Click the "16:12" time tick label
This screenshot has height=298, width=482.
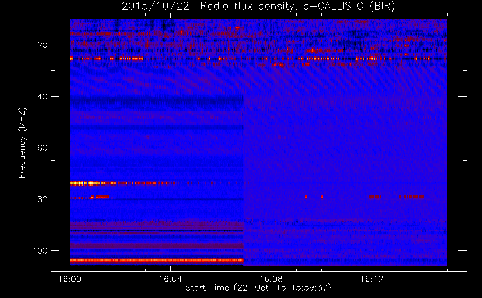click(372, 279)
